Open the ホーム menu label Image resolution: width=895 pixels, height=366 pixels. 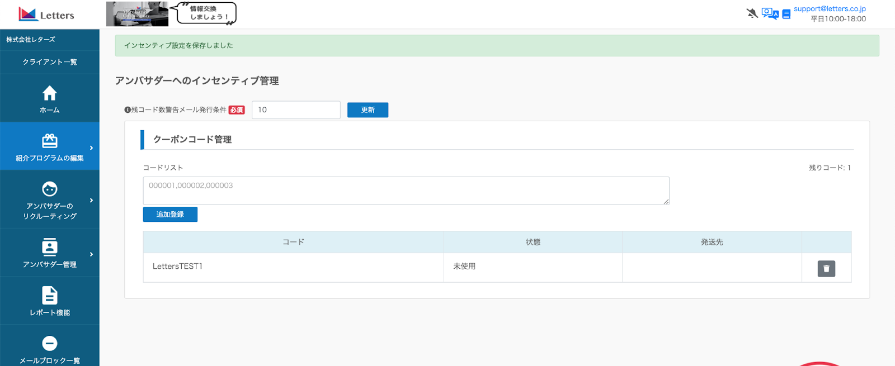pyautogui.click(x=50, y=110)
